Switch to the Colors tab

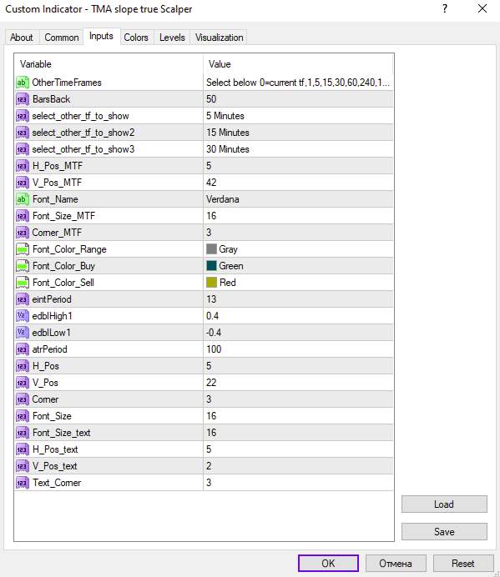pos(136,38)
